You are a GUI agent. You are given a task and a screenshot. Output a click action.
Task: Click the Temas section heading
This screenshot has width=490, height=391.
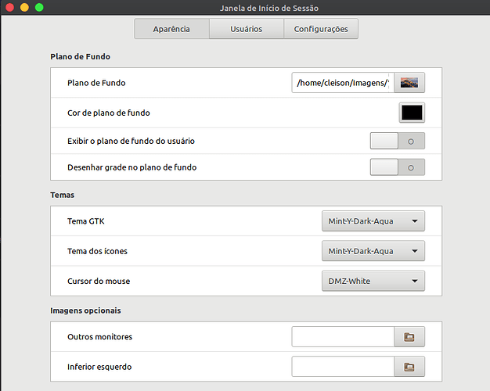[x=62, y=195]
